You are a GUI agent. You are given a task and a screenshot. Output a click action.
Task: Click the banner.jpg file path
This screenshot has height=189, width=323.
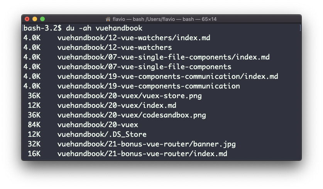tap(147, 144)
